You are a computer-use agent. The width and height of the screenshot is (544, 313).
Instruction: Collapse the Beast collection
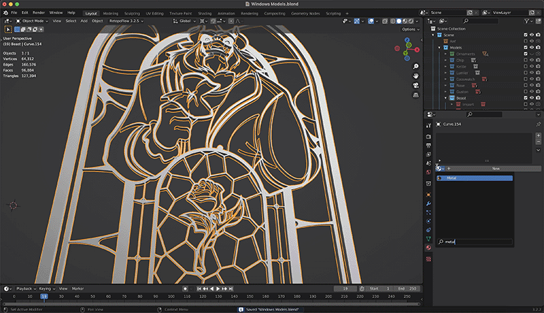446,98
